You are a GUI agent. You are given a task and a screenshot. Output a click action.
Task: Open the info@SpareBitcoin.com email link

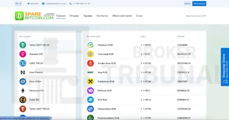coord(56,4)
